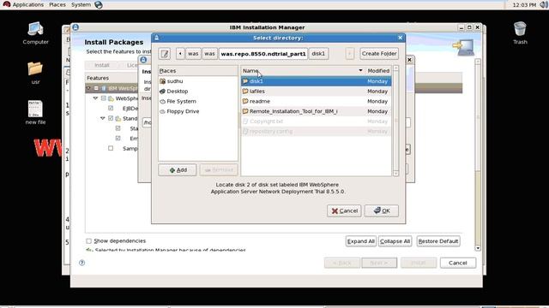Click the Modified column header

click(378, 70)
